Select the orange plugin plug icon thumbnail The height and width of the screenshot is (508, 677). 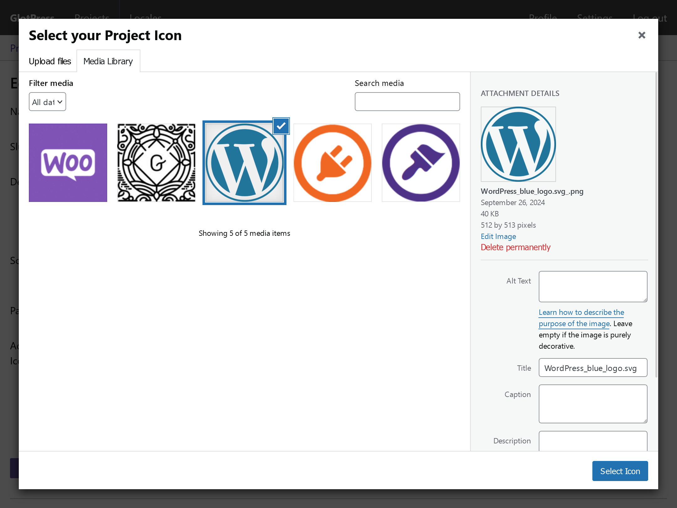pos(333,163)
